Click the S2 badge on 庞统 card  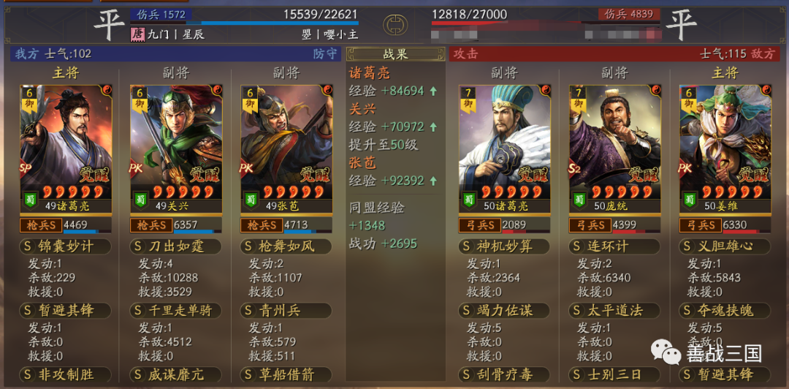coord(576,168)
